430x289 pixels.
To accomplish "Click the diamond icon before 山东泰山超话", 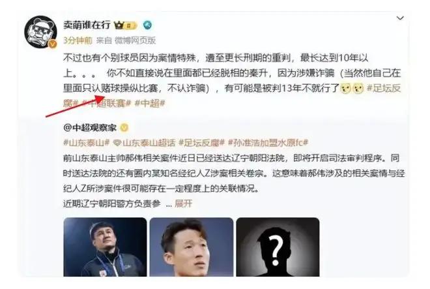I will [x=117, y=143].
